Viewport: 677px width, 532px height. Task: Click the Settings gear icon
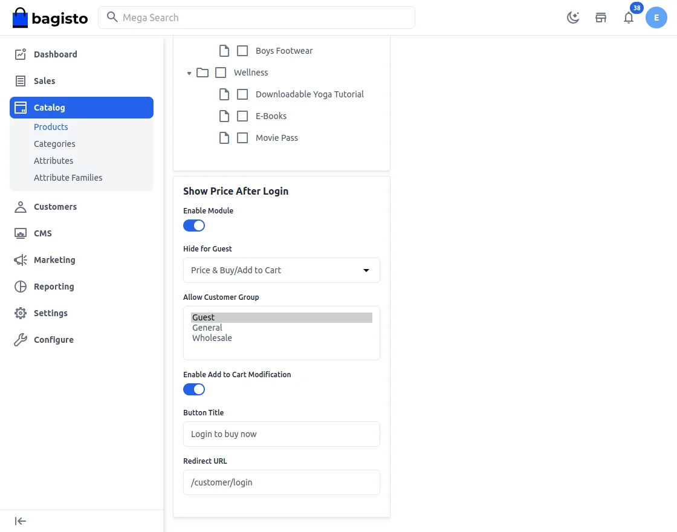(19, 313)
